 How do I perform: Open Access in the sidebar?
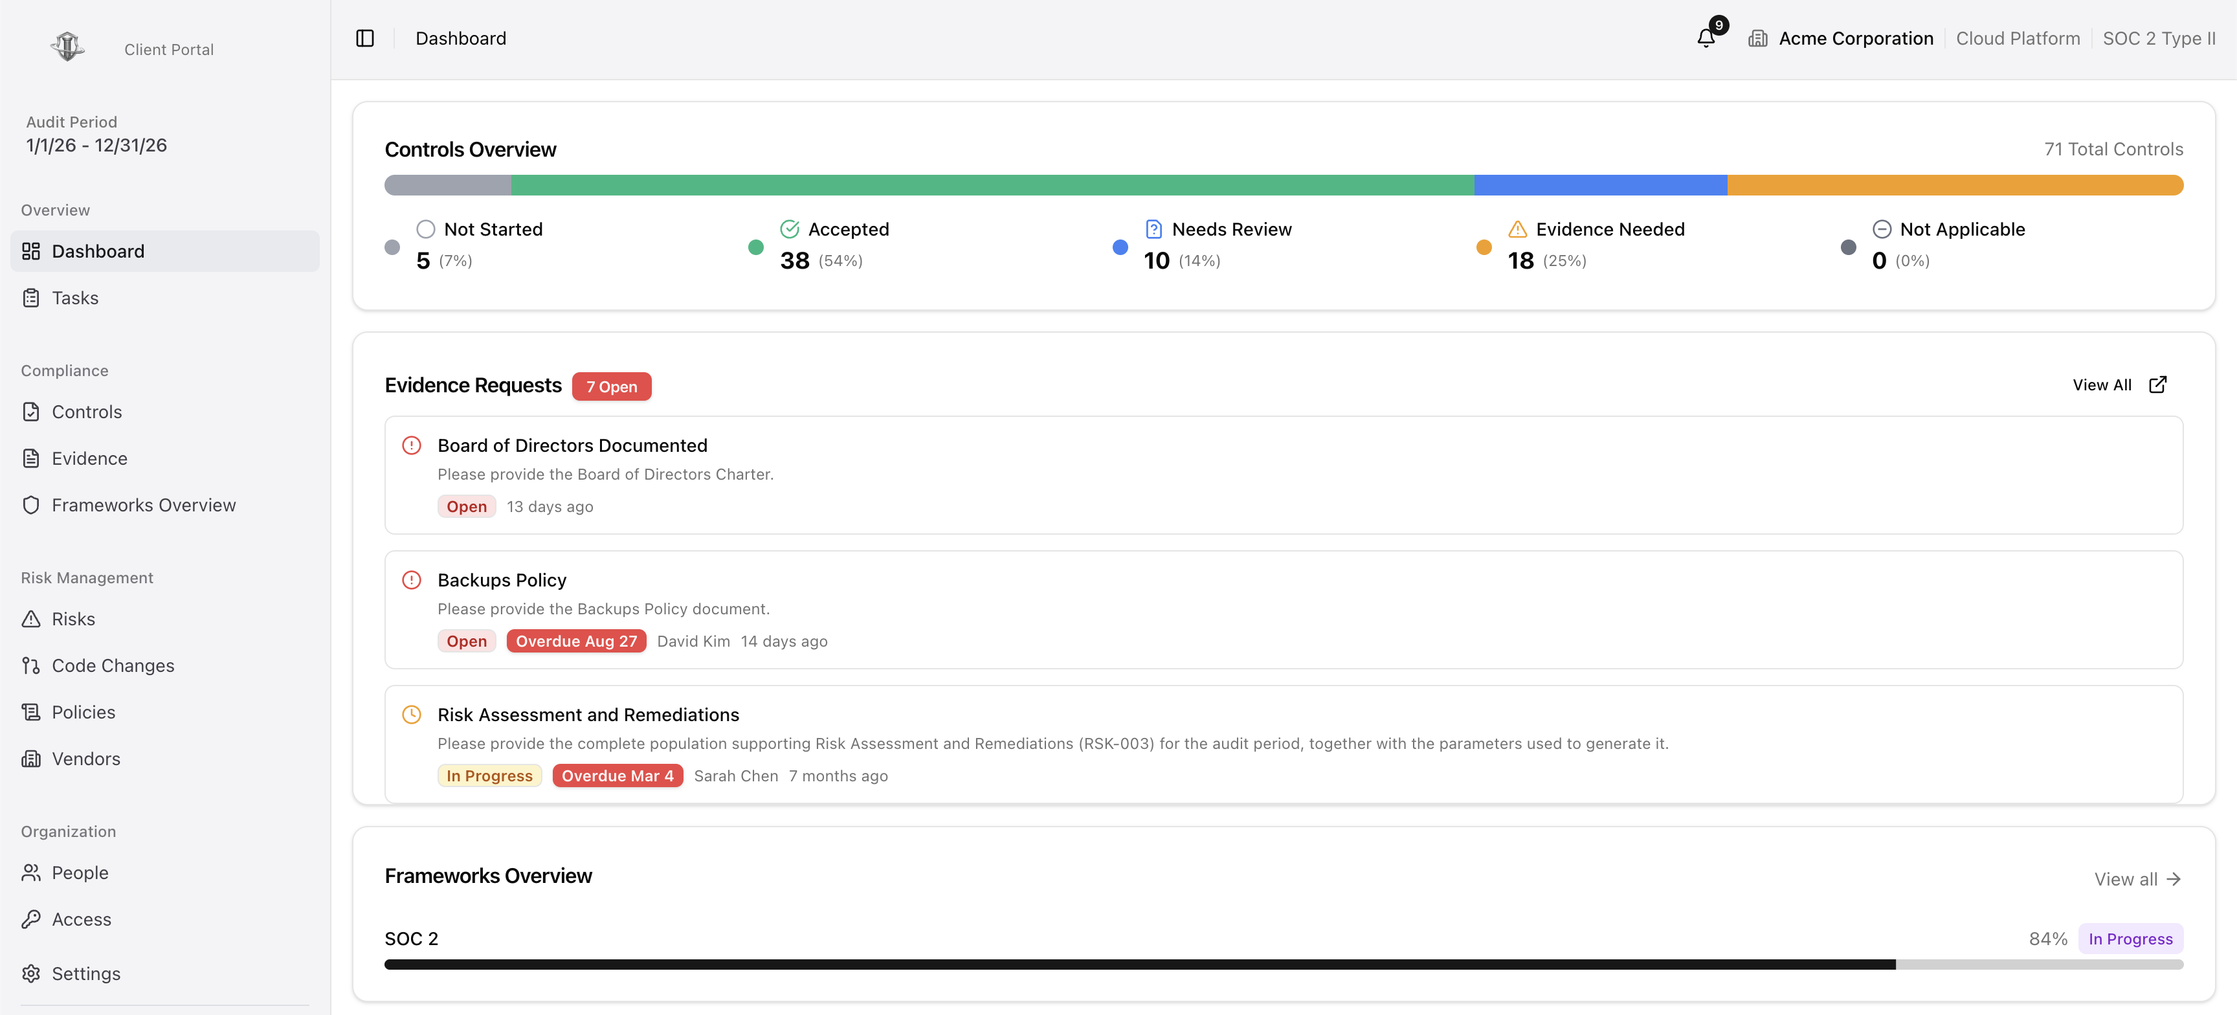[x=165, y=919]
